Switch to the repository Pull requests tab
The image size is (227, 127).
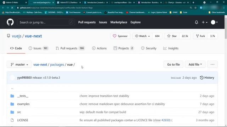[x=70, y=48]
